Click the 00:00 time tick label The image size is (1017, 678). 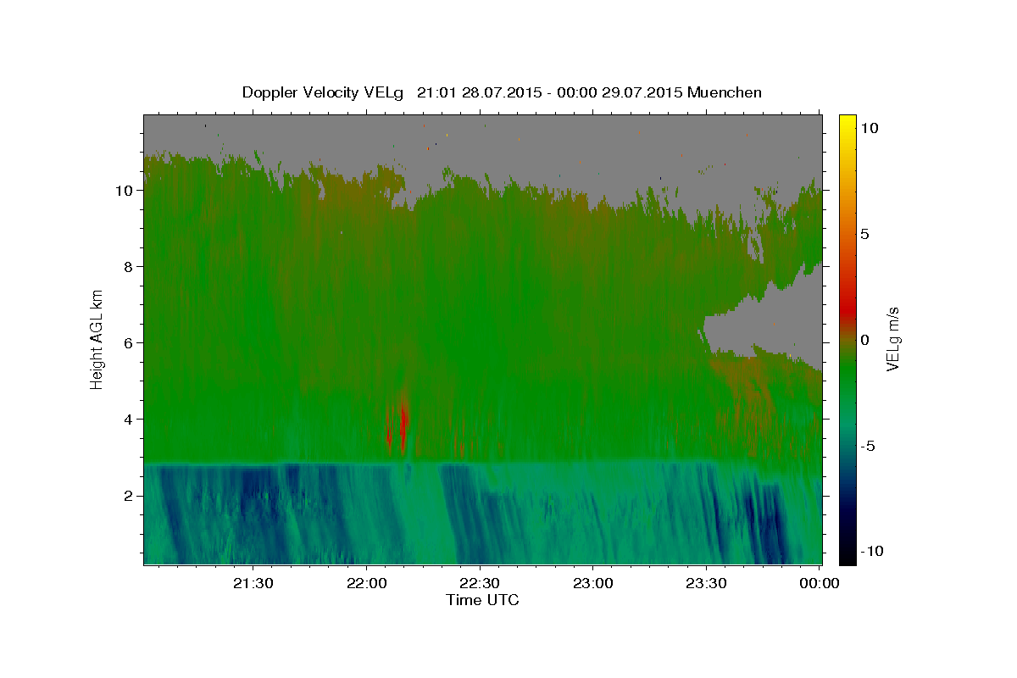(819, 583)
